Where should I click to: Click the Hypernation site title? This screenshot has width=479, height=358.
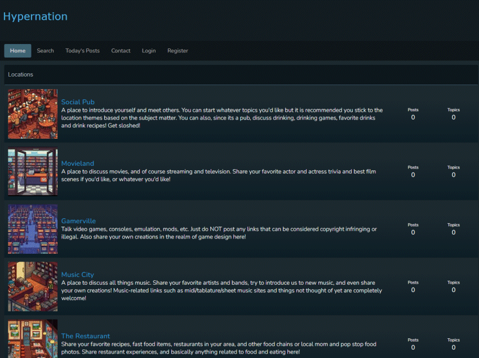(36, 16)
